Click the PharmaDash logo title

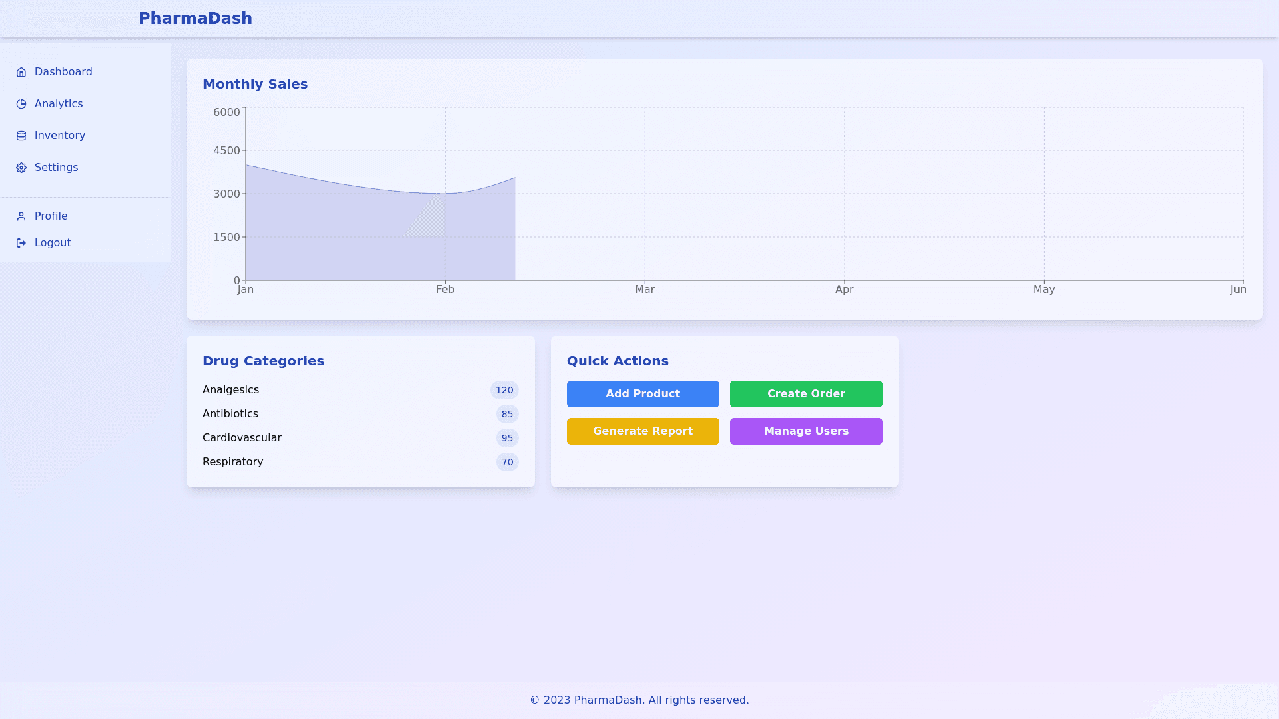(195, 19)
